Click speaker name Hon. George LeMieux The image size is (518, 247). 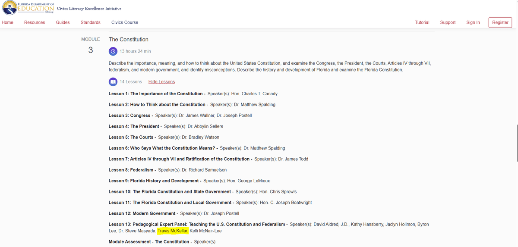coord(248,181)
